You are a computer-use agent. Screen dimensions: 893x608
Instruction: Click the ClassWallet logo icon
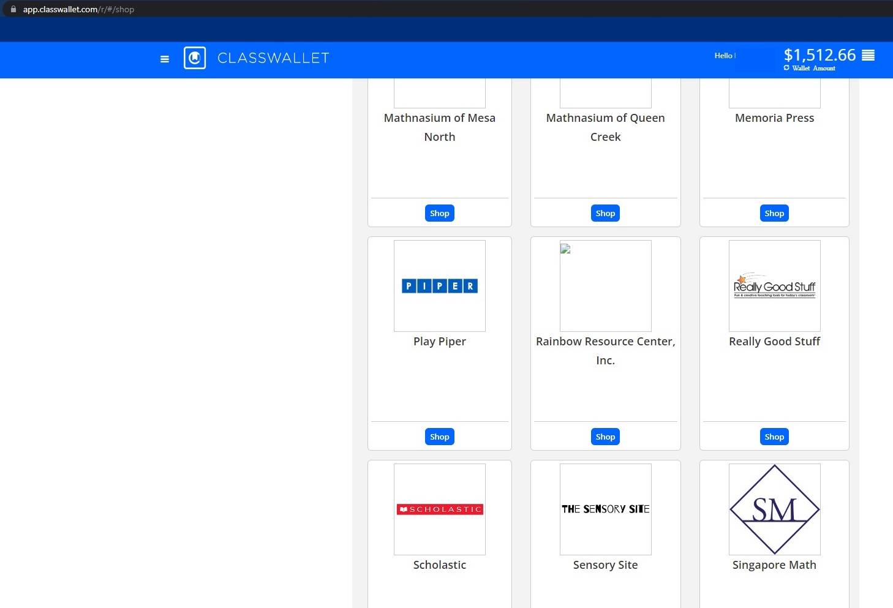(x=195, y=58)
